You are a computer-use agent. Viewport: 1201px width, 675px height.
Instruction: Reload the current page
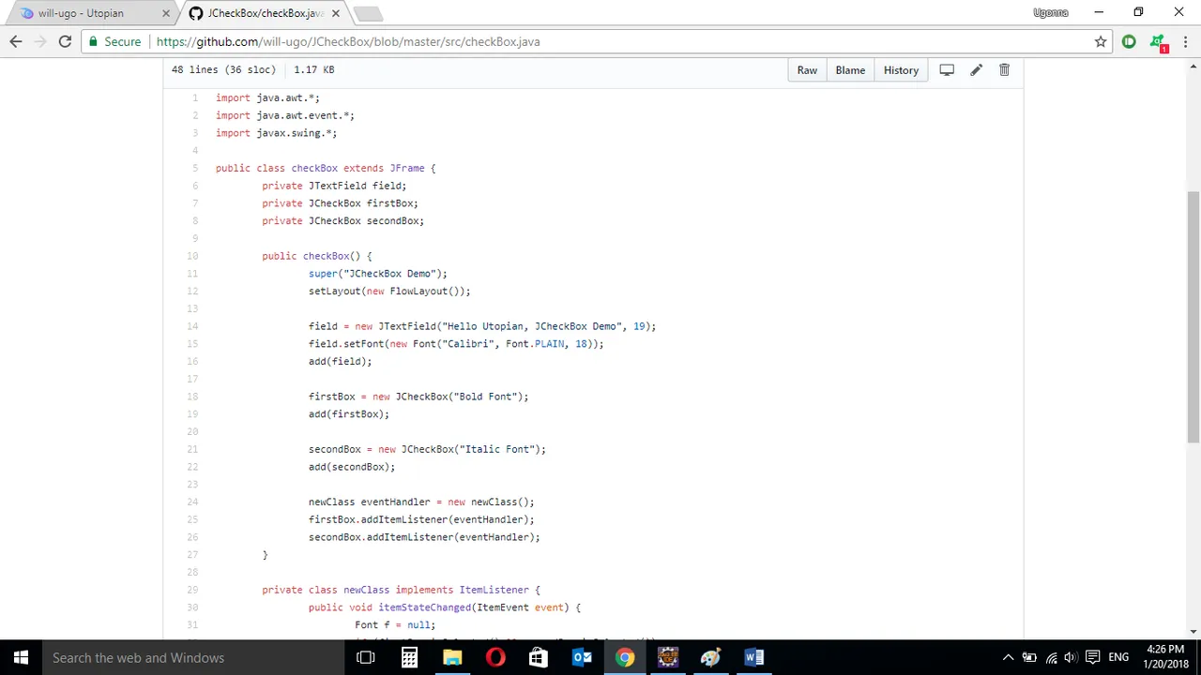[x=65, y=41]
